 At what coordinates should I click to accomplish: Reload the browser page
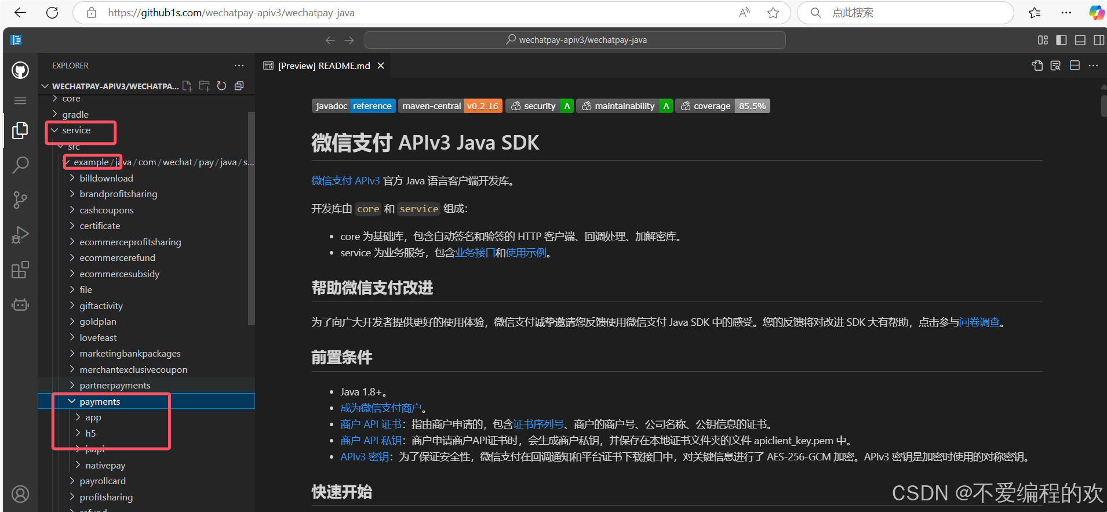52,13
